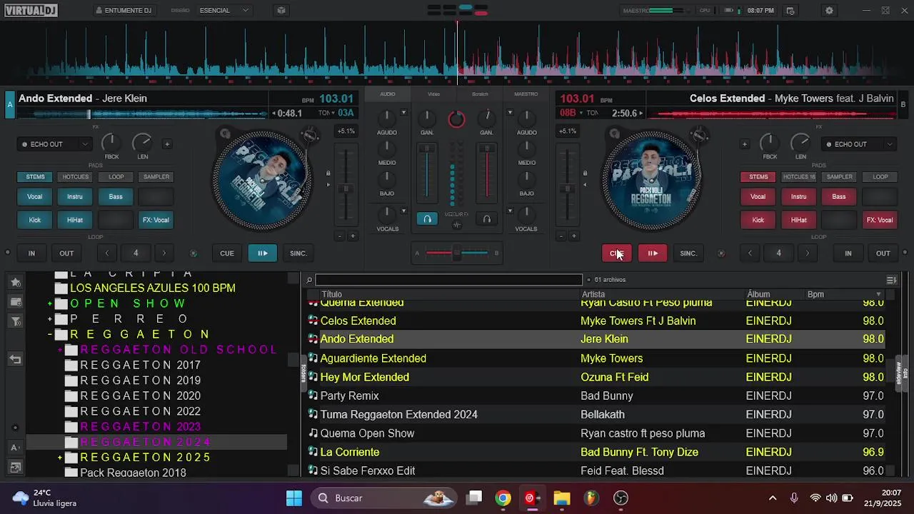Screen dimensions: 914x514
Task: Toggle left deck Vocal stem
Action: tap(34, 197)
